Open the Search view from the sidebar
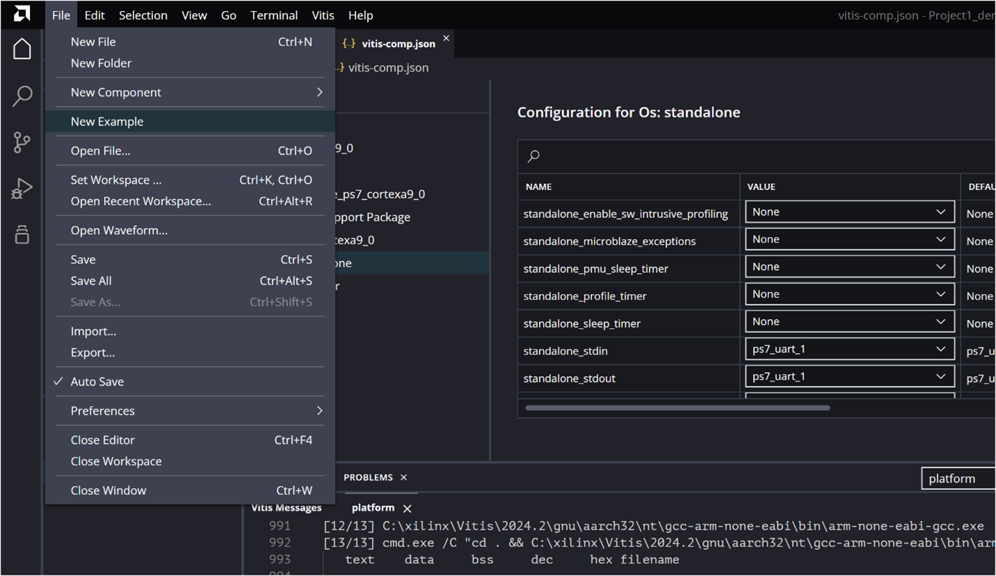The image size is (996, 576). click(x=22, y=96)
